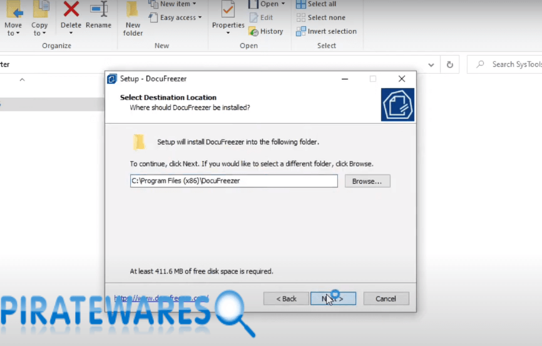Viewport: 542px width, 346px height.
Task: Open the Easy access dropdown
Action: pos(175,18)
